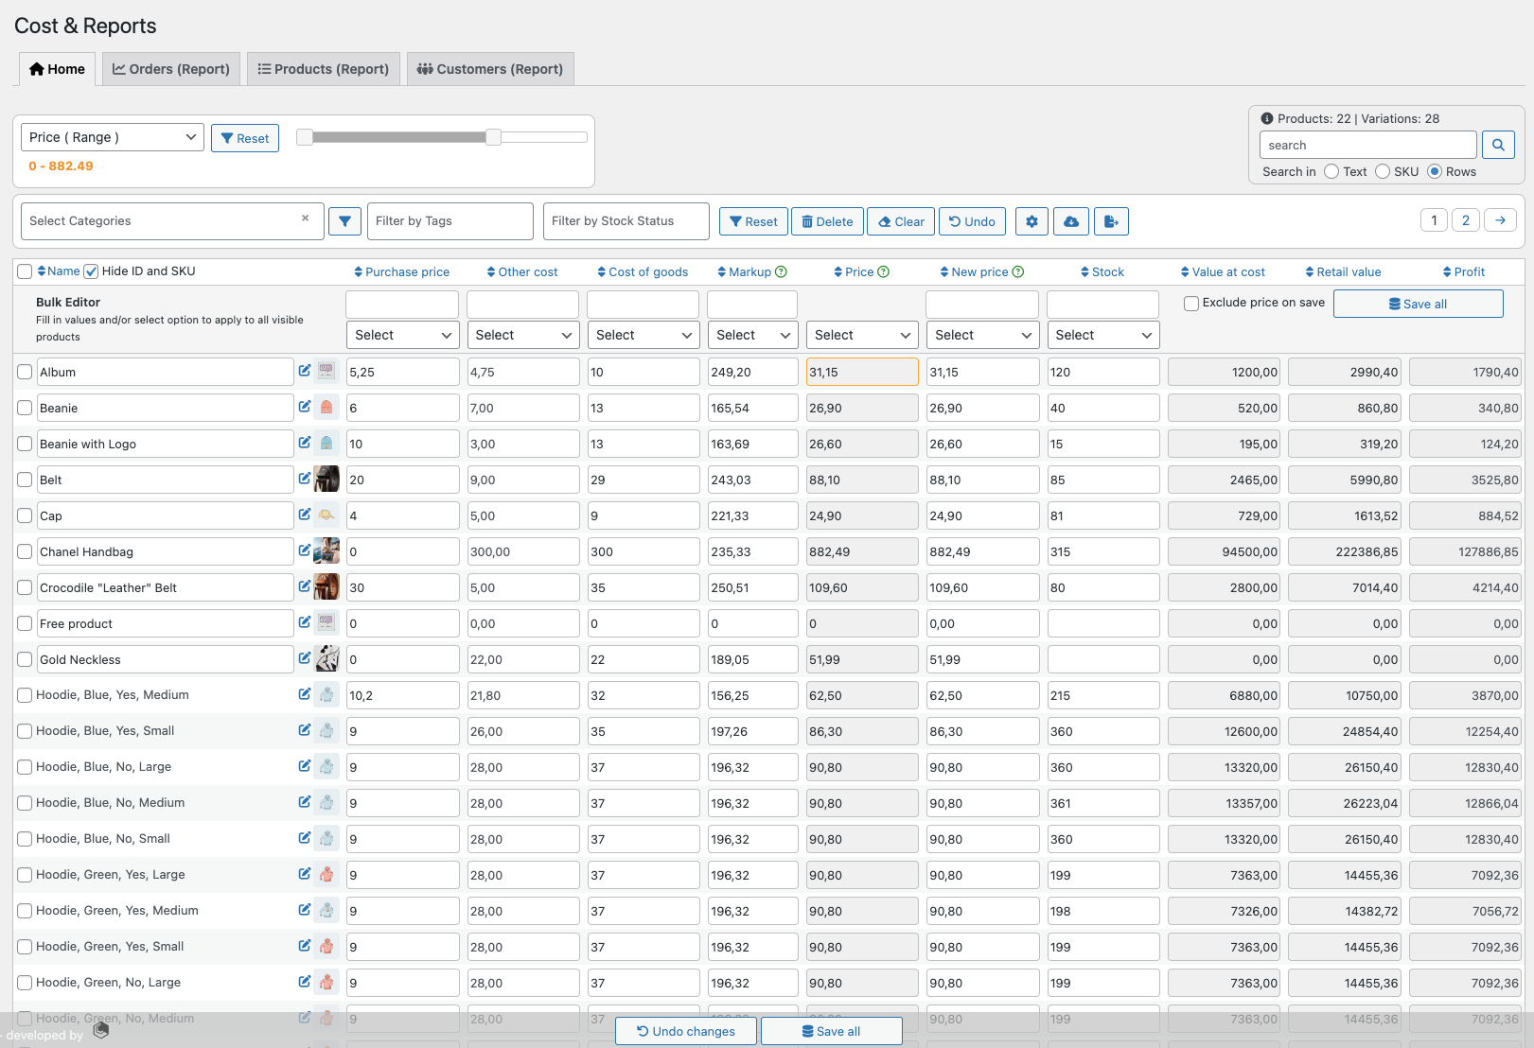
Task: Toggle the Hide ID and SKU checkbox
Action: [x=91, y=271]
